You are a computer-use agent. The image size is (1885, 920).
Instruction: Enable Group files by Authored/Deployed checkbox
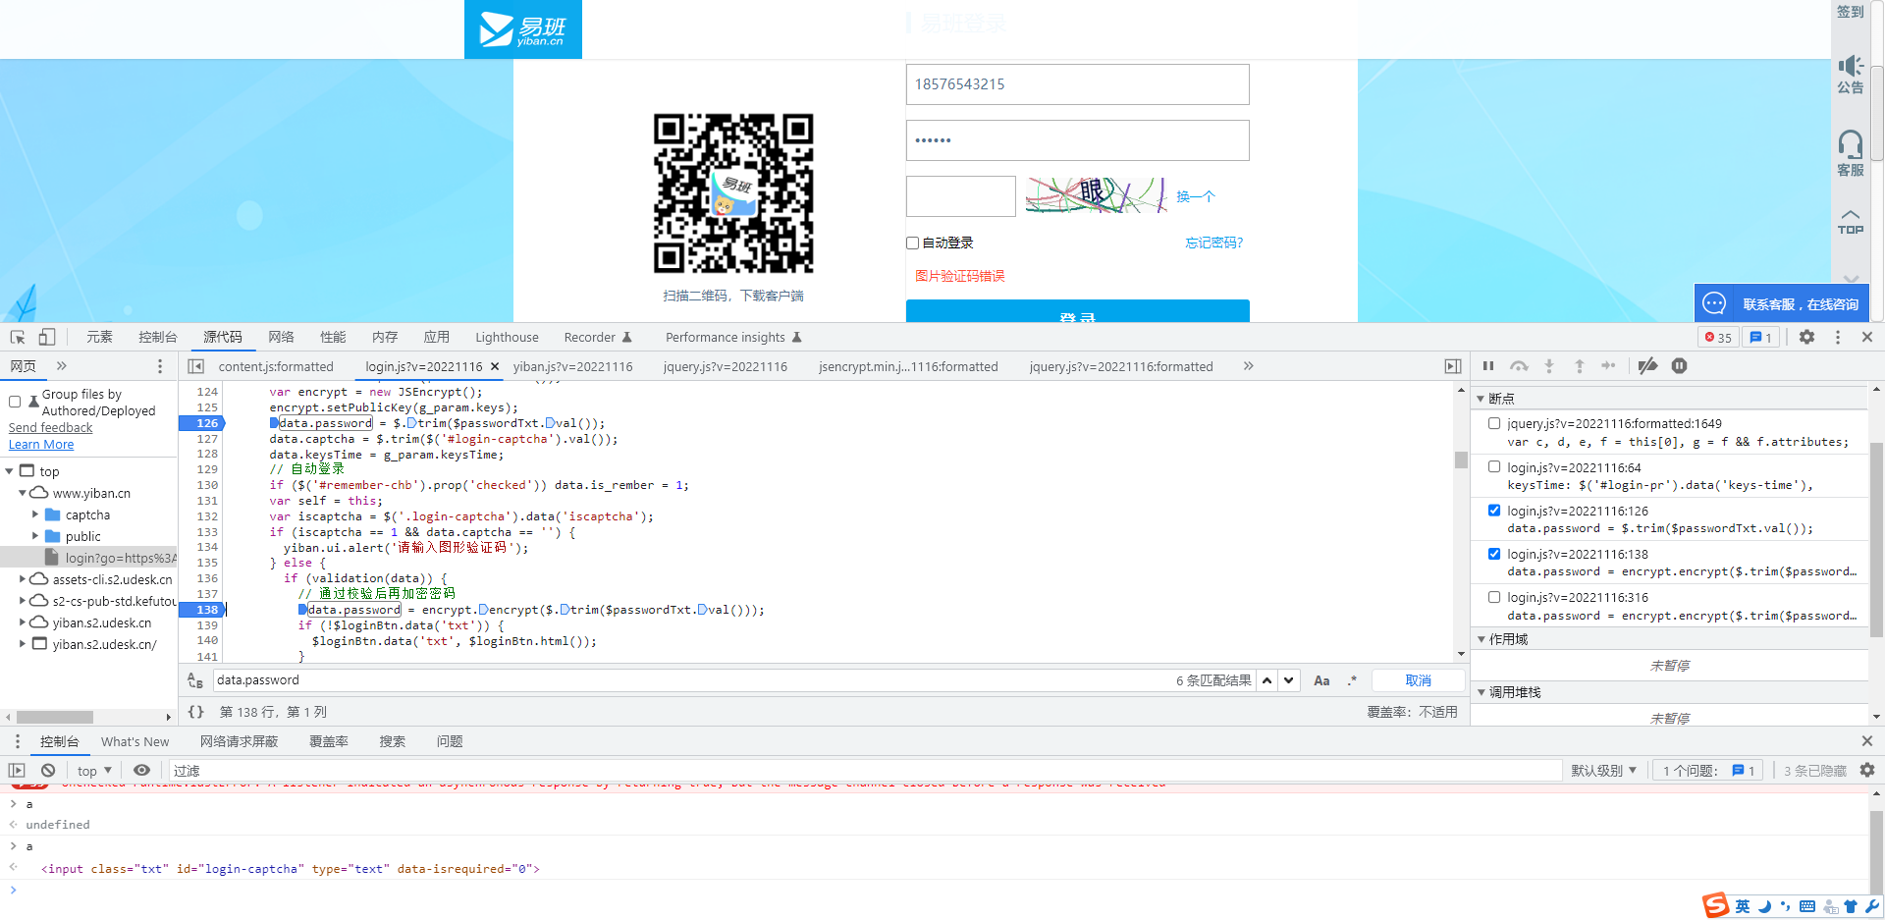click(x=15, y=402)
